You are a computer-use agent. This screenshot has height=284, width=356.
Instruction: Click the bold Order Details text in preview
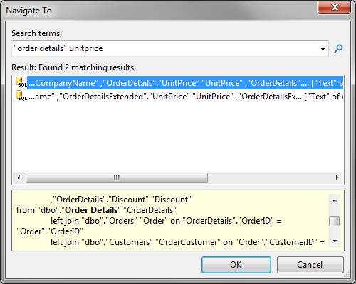[x=91, y=210]
